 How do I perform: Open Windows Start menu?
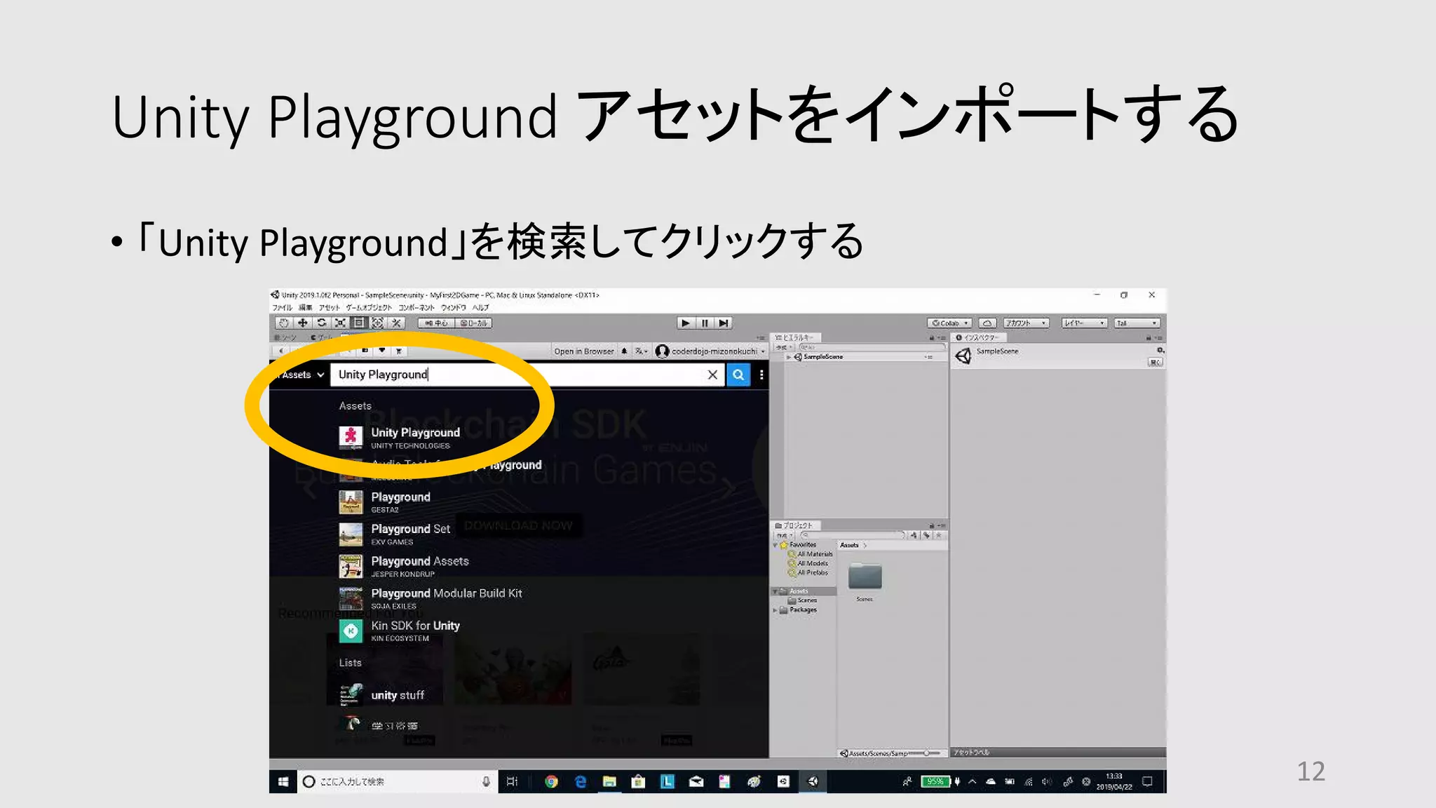point(283,781)
